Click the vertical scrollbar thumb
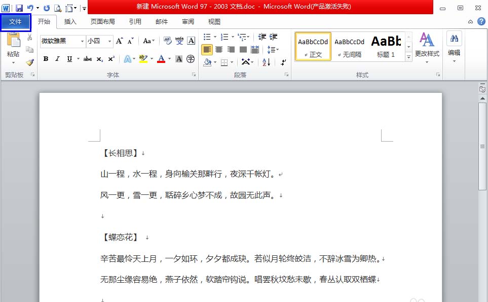488x302 pixels. click(482, 146)
